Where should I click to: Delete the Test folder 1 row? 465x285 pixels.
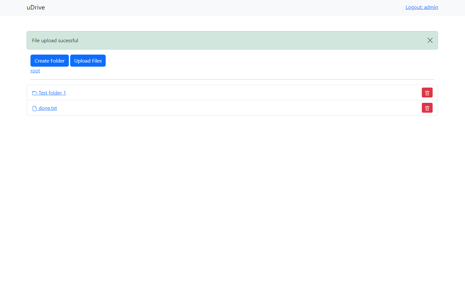point(427,93)
